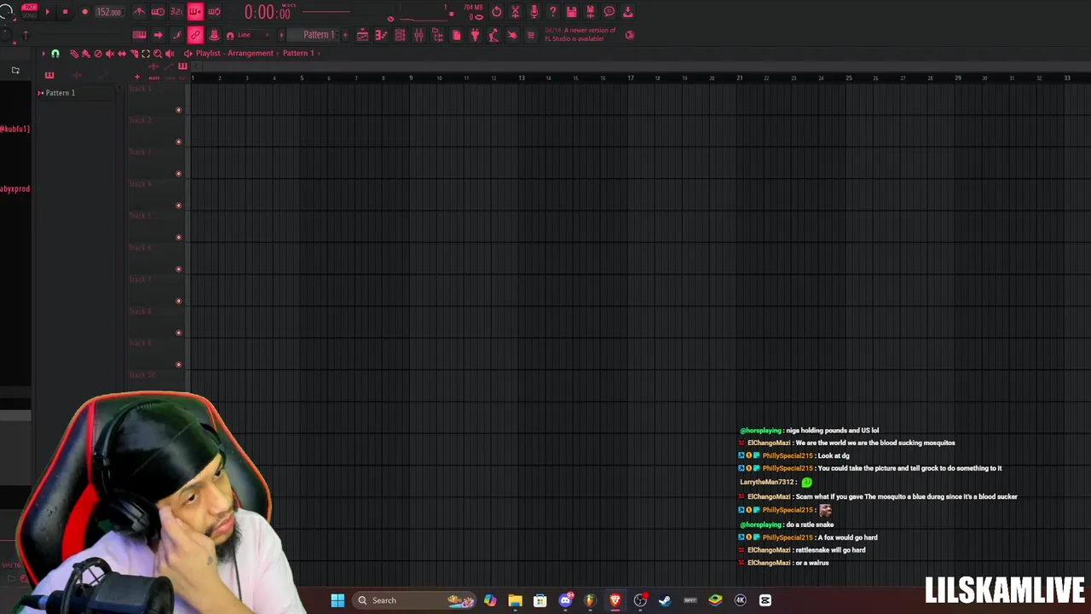Select the playlist paint brush tool
Screen dimensions: 1091x614
coord(86,54)
